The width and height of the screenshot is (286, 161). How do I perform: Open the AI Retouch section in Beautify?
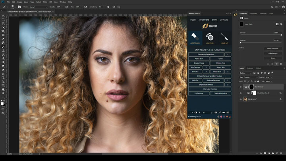(x=195, y=38)
